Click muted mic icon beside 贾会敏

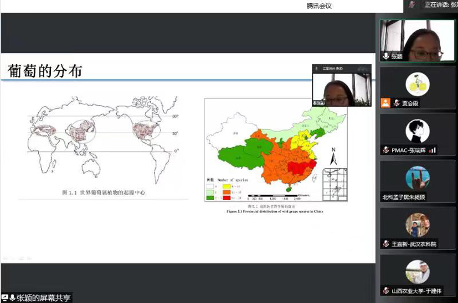[x=397, y=103]
